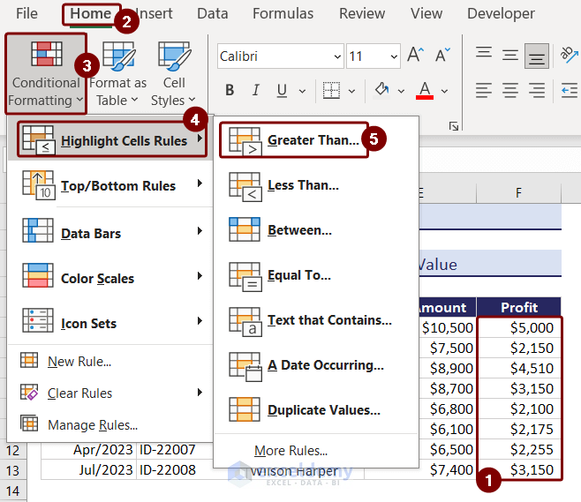The width and height of the screenshot is (581, 502).
Task: Align text left
Action: pyautogui.click(x=484, y=90)
